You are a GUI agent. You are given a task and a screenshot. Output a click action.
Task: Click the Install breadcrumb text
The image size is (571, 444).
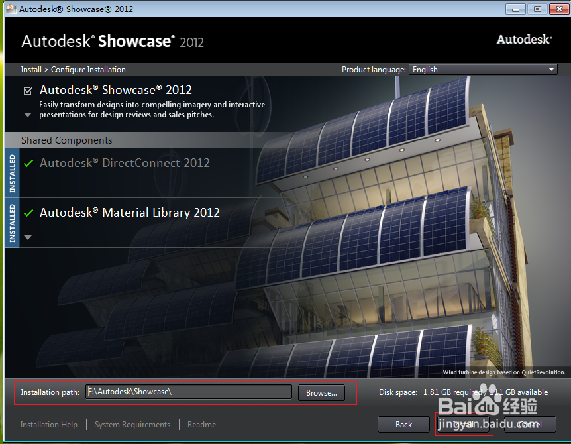coord(31,69)
